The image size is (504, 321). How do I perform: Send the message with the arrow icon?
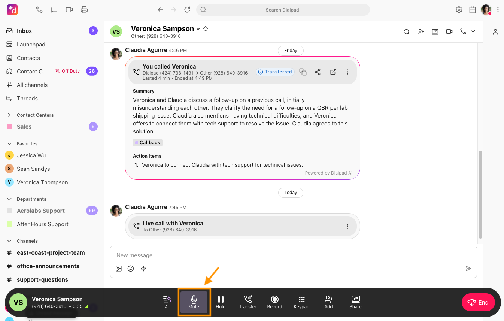point(468,269)
